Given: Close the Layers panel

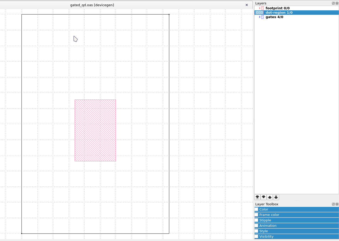Looking at the screenshot, I should [x=337, y=3].
